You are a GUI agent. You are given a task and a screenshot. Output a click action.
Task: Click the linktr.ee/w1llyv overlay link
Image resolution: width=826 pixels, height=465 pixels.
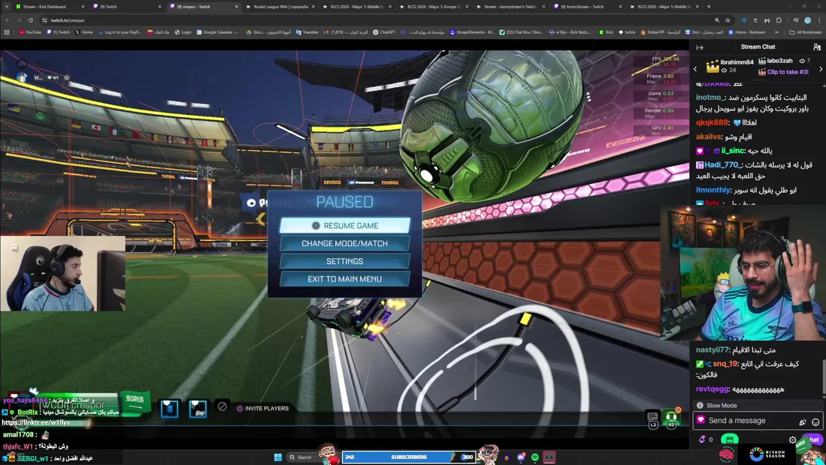(x=36, y=422)
